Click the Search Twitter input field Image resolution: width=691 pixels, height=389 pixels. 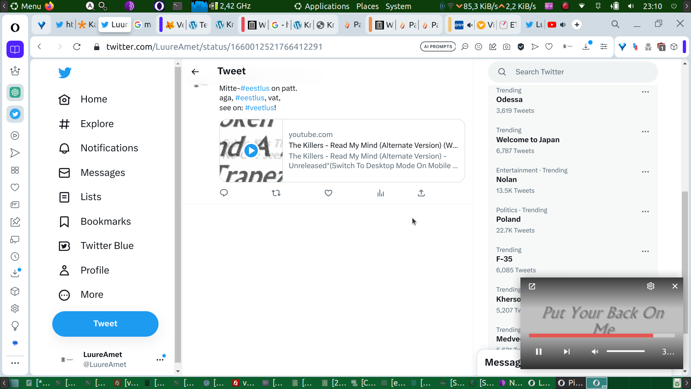pyautogui.click(x=573, y=72)
